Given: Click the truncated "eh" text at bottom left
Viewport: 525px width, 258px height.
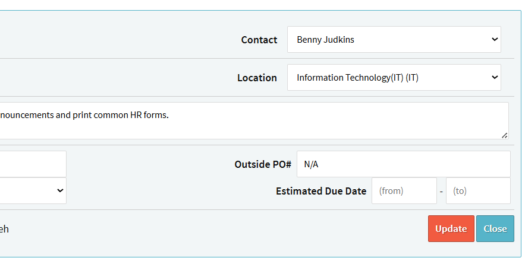Looking at the screenshot, I should click(4, 229).
